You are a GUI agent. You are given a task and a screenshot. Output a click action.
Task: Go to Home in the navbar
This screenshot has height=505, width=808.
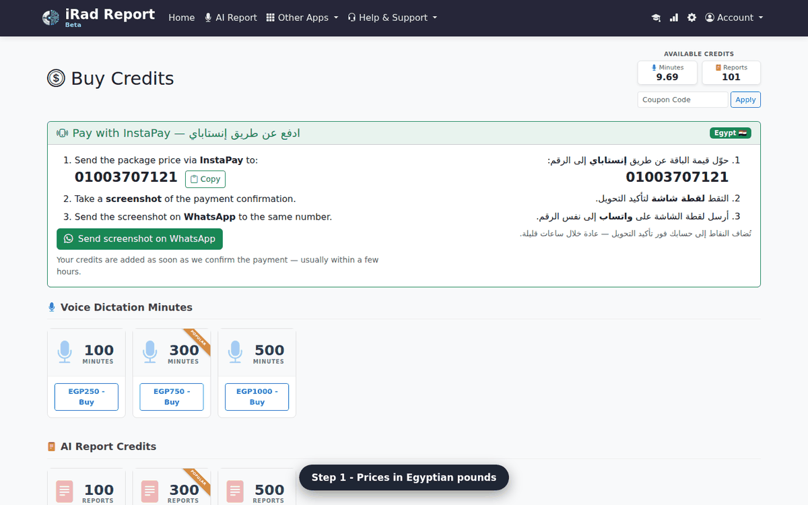(x=182, y=18)
